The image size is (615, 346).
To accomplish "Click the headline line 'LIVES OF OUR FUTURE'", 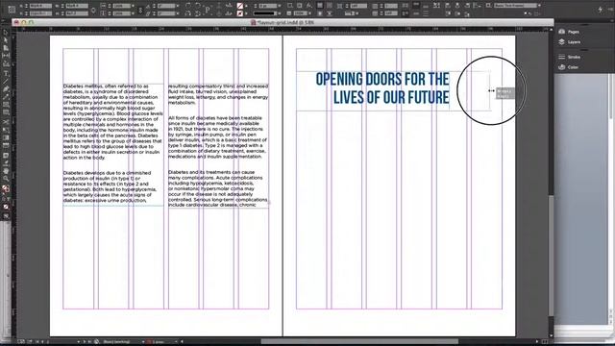I will (391, 97).
